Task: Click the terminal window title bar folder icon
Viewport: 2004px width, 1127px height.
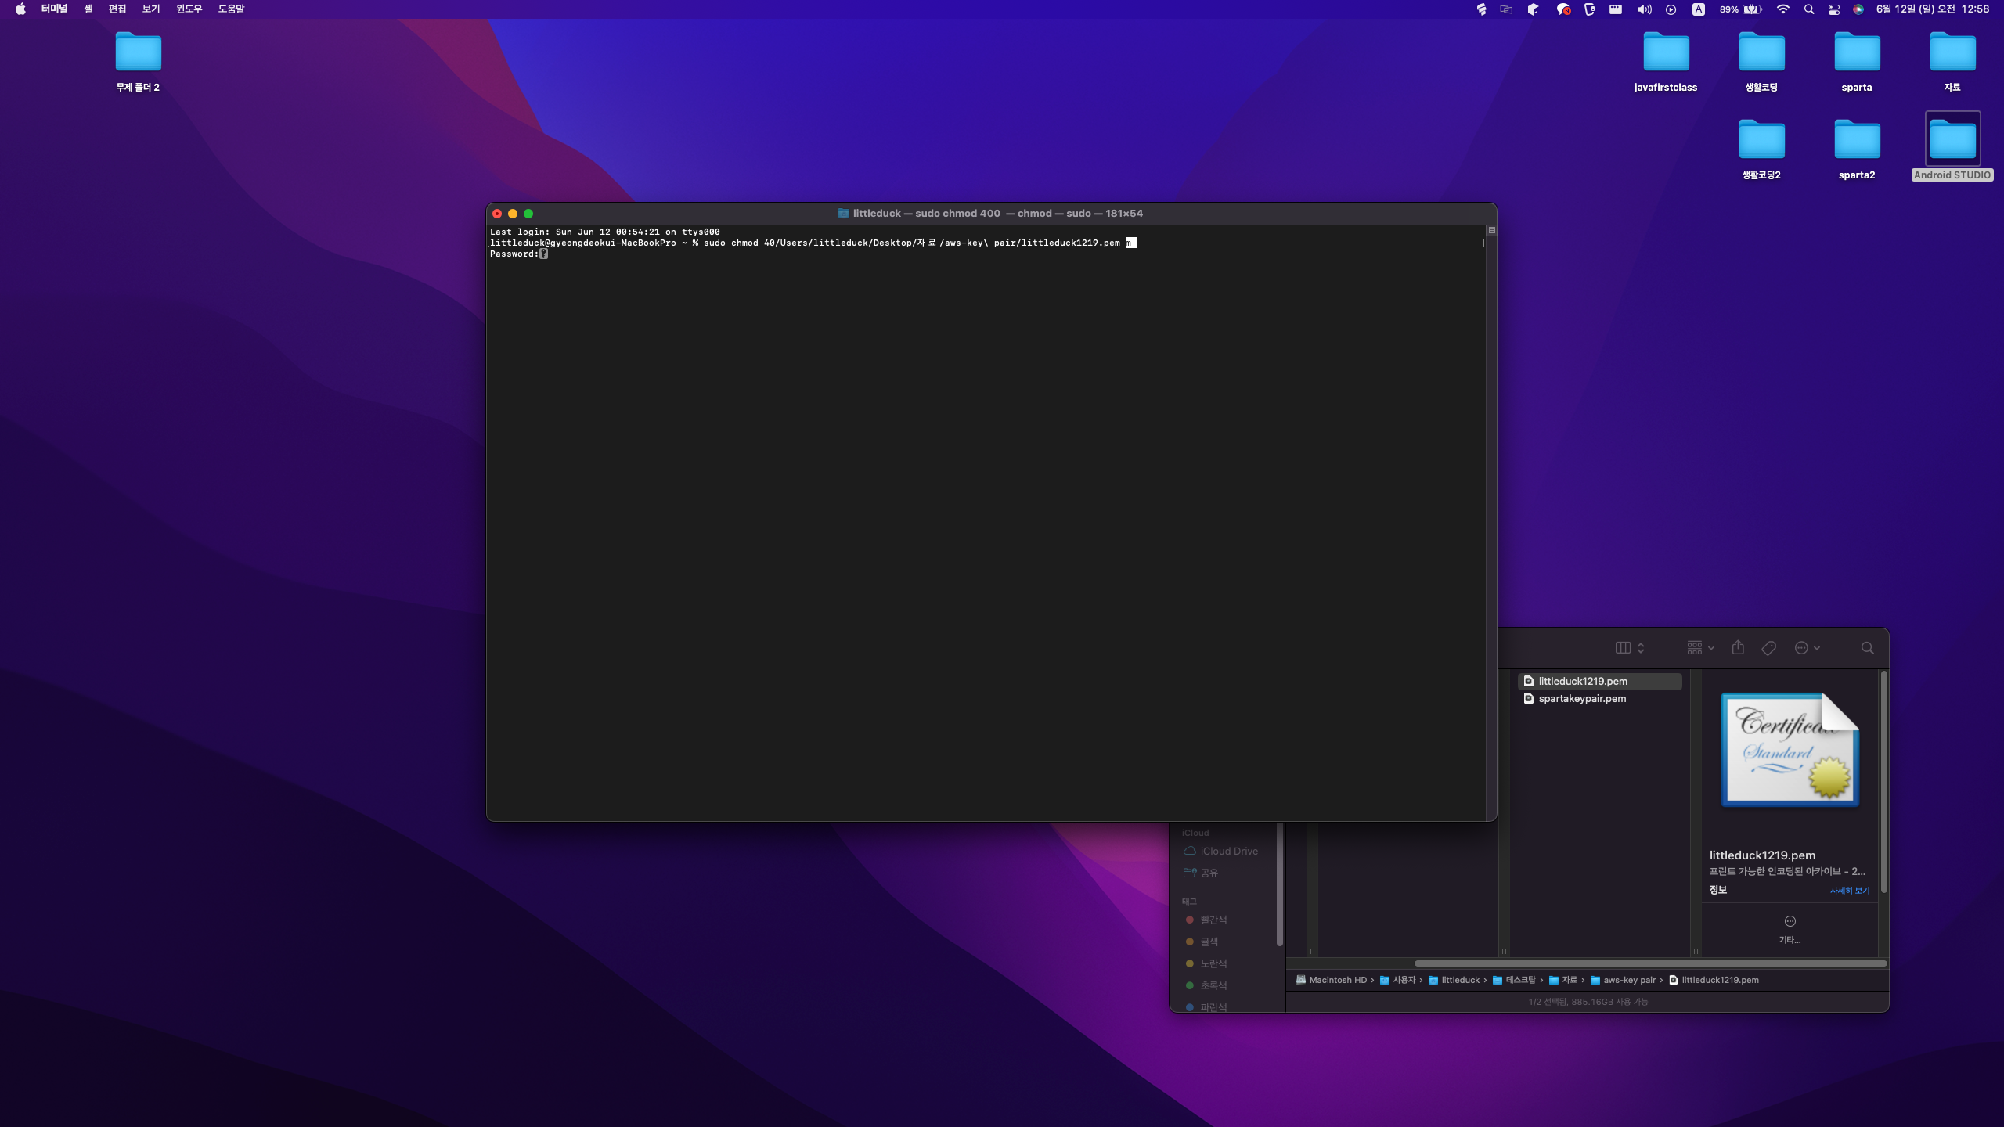Action: click(843, 213)
